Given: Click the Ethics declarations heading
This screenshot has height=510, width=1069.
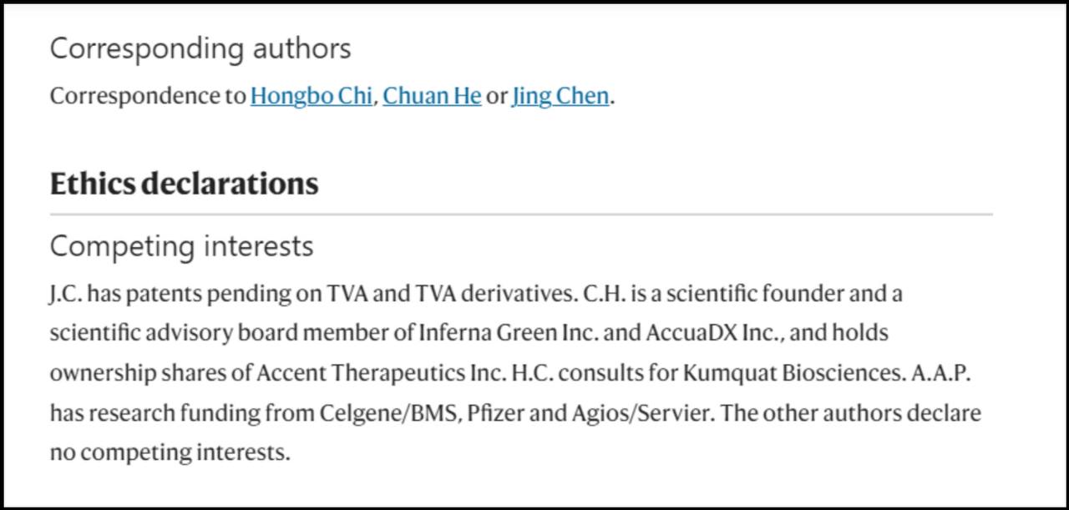Looking at the screenshot, I should (x=184, y=184).
